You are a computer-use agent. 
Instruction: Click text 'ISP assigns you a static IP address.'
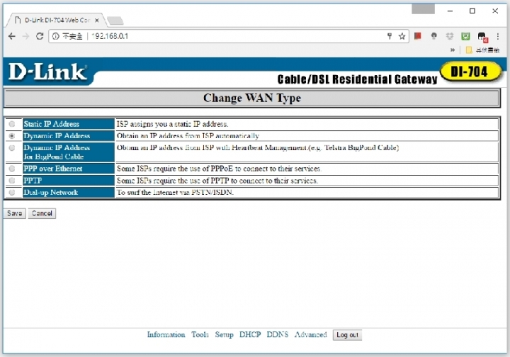pyautogui.click(x=172, y=124)
